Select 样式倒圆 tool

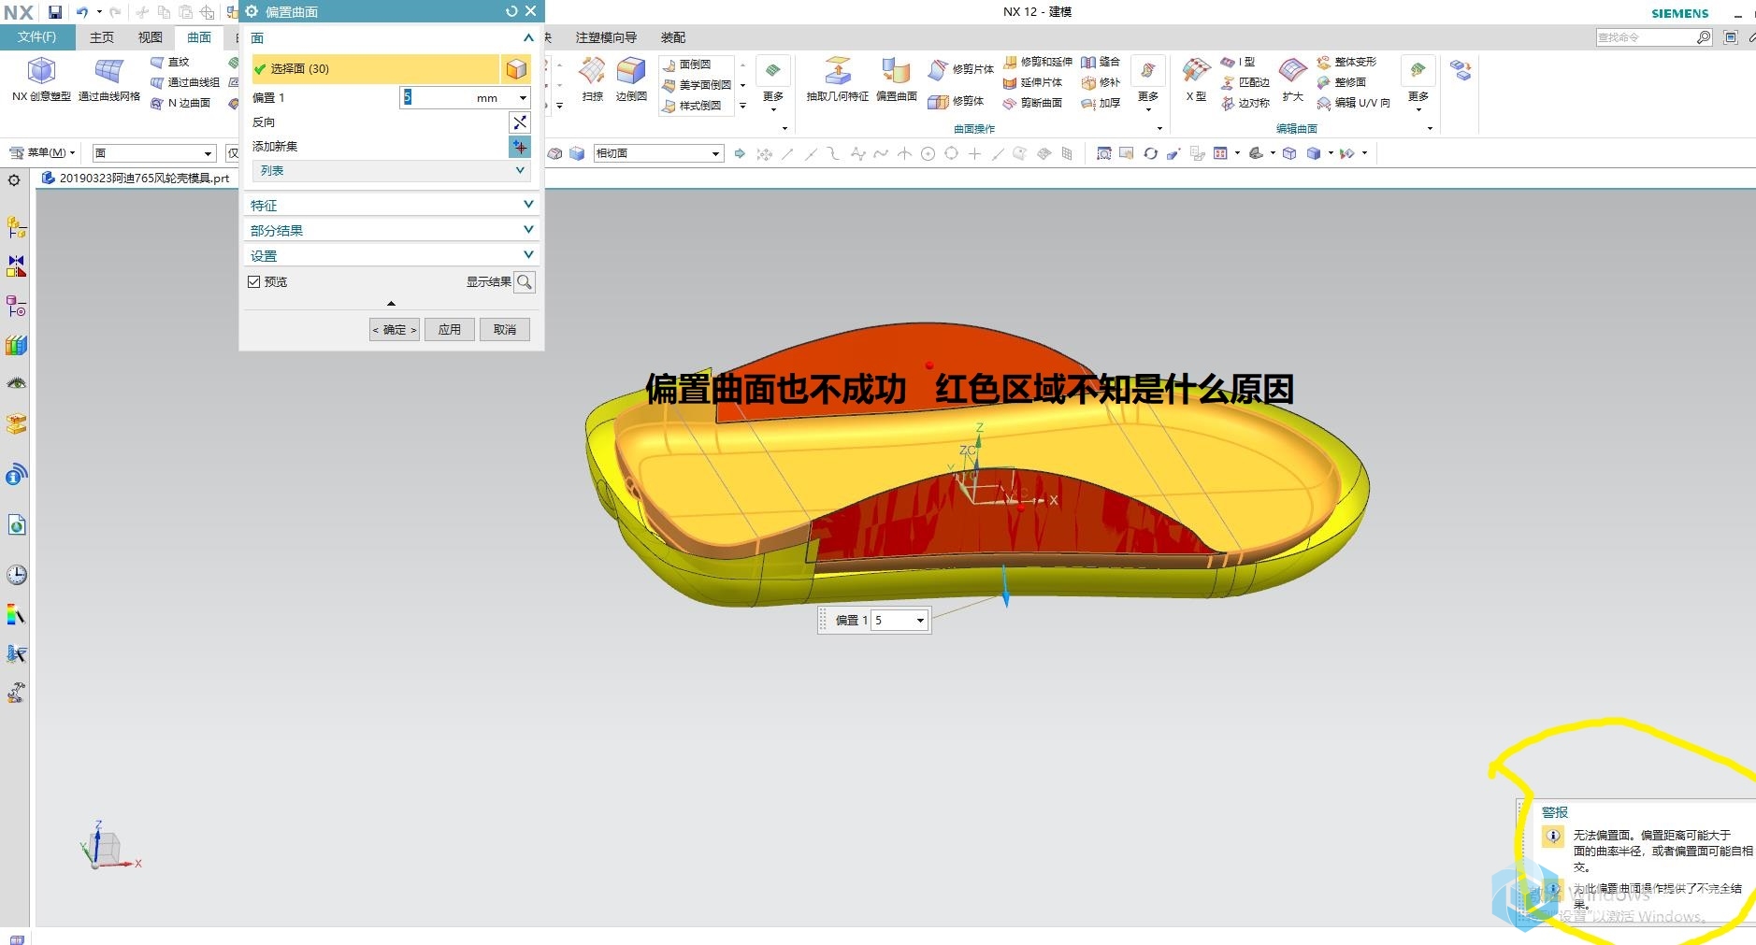pyautogui.click(x=692, y=106)
